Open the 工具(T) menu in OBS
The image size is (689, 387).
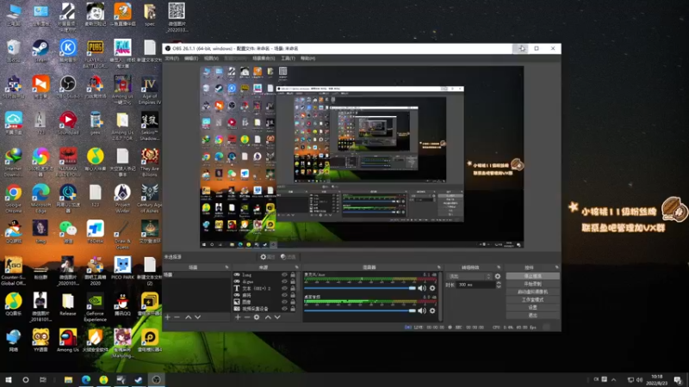tap(288, 58)
